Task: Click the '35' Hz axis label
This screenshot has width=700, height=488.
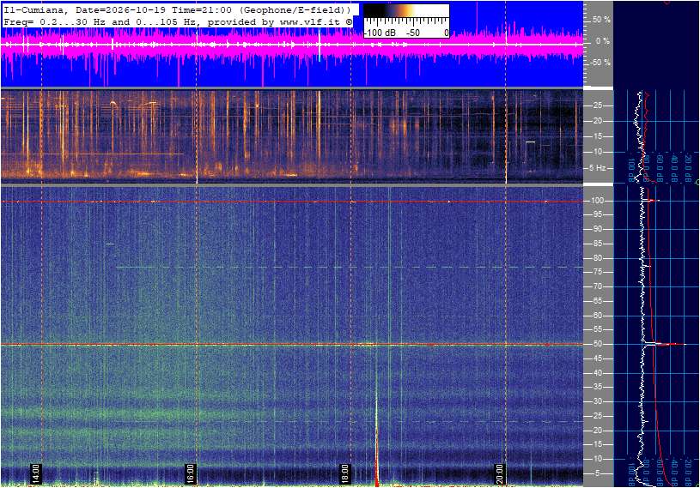Action: 597,388
